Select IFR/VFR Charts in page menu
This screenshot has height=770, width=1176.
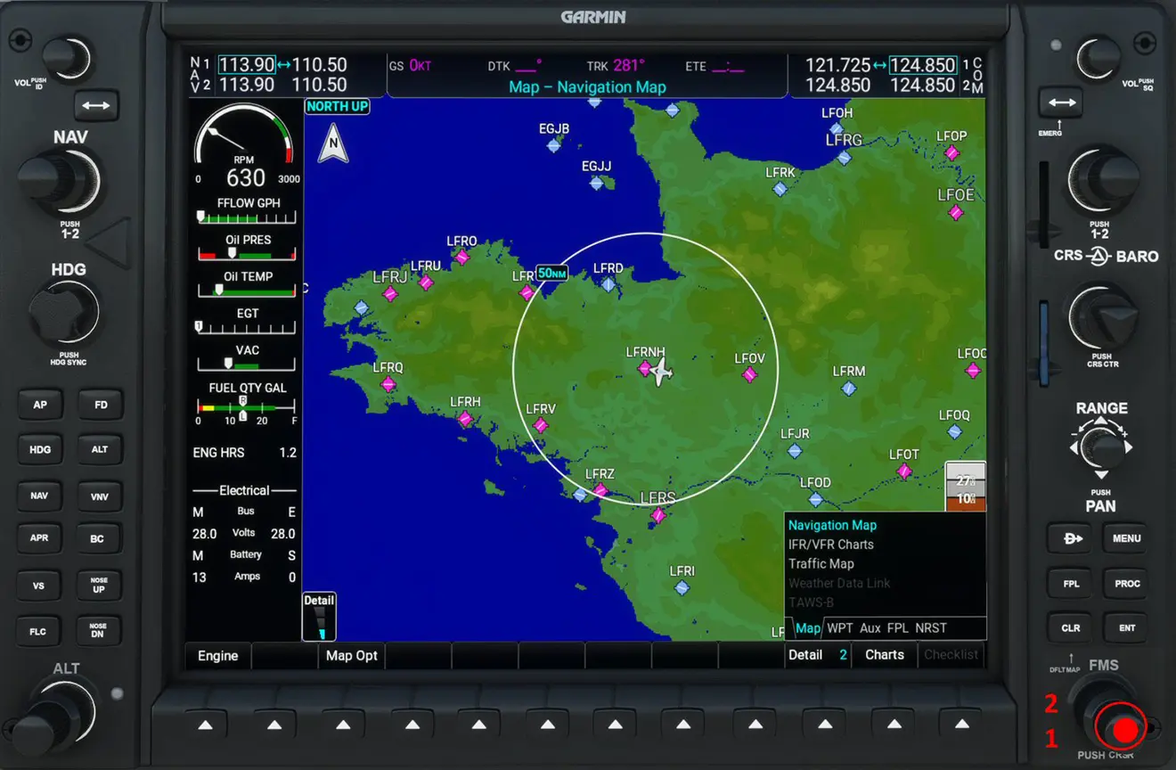pyautogui.click(x=830, y=545)
